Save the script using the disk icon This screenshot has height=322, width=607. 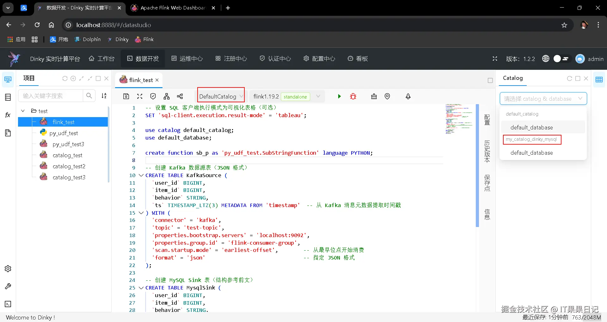(126, 96)
